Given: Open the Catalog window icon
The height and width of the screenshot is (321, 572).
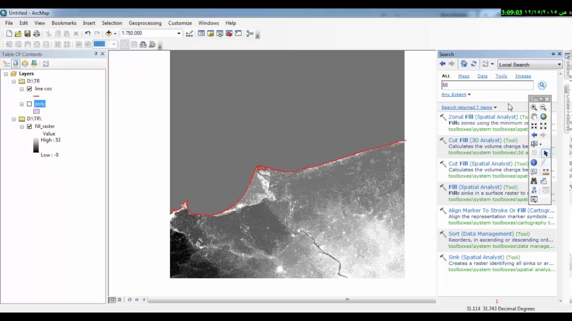Looking at the screenshot, I should coord(210,33).
